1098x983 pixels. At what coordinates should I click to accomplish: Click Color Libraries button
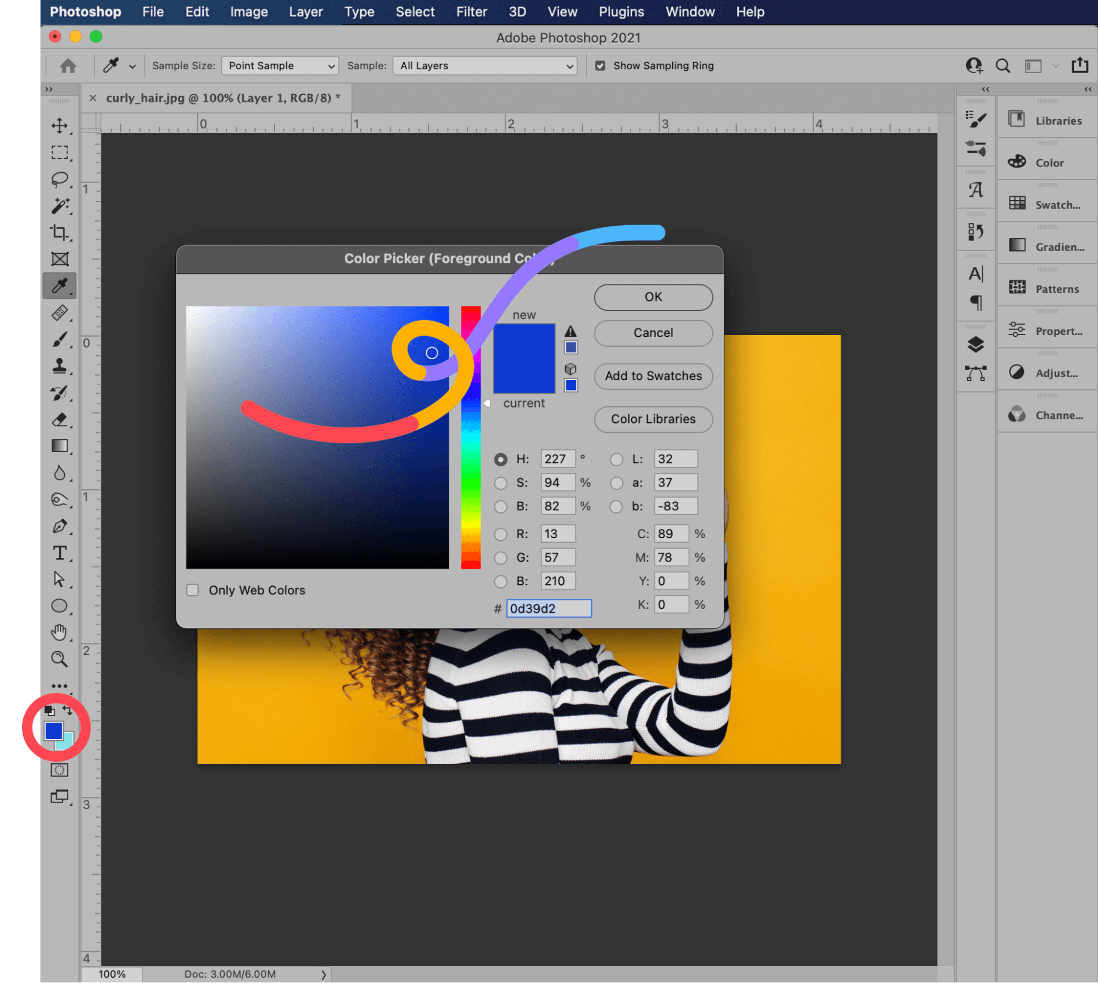(x=653, y=418)
